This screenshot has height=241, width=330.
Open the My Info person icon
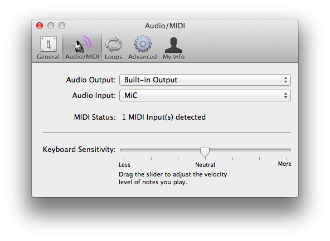(173, 45)
